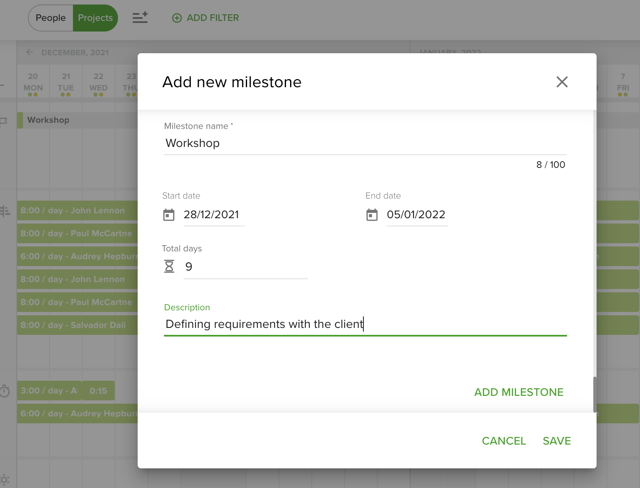640x488 pixels.
Task: Open the start date calendar picker
Action: coord(169,214)
